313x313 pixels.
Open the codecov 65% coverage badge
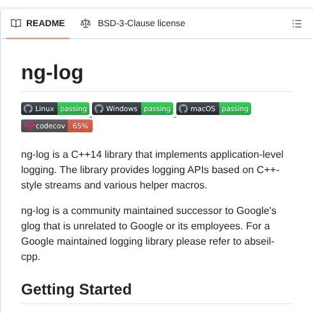pos(57,126)
